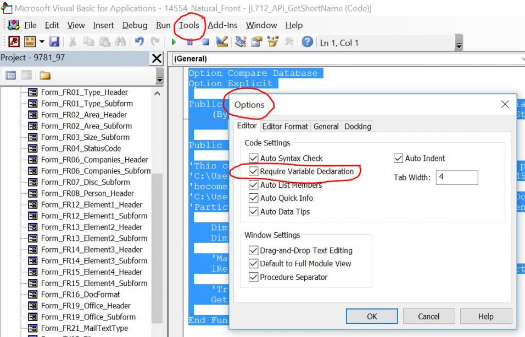This screenshot has width=525, height=337.
Task: Click the project tree vertical scrollbar thumb
Action: [x=158, y=248]
